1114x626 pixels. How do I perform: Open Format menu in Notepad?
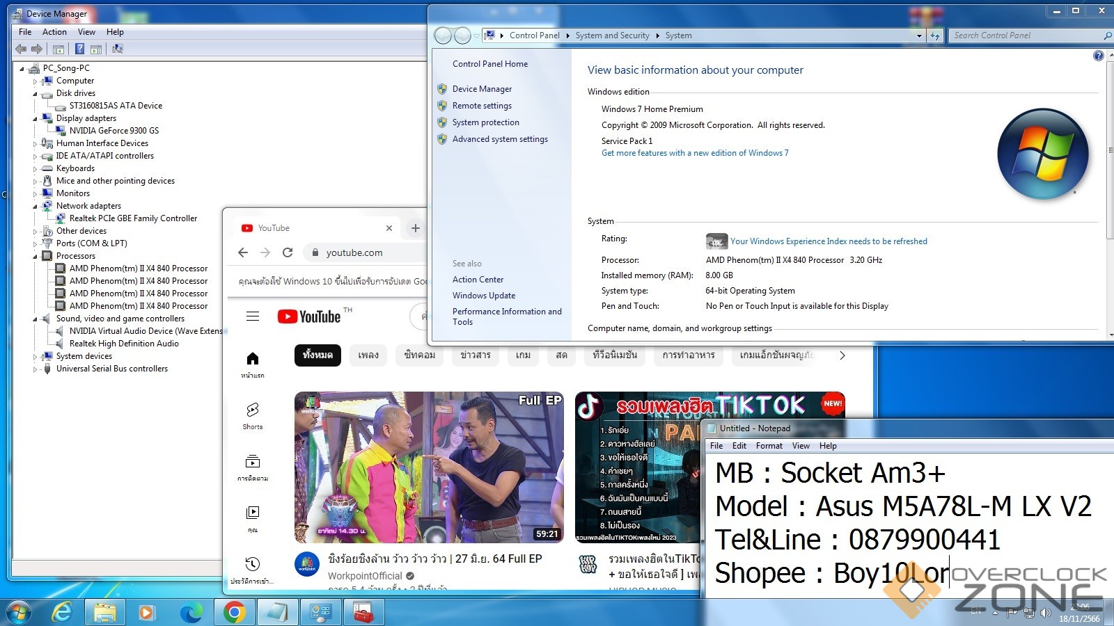(x=769, y=446)
